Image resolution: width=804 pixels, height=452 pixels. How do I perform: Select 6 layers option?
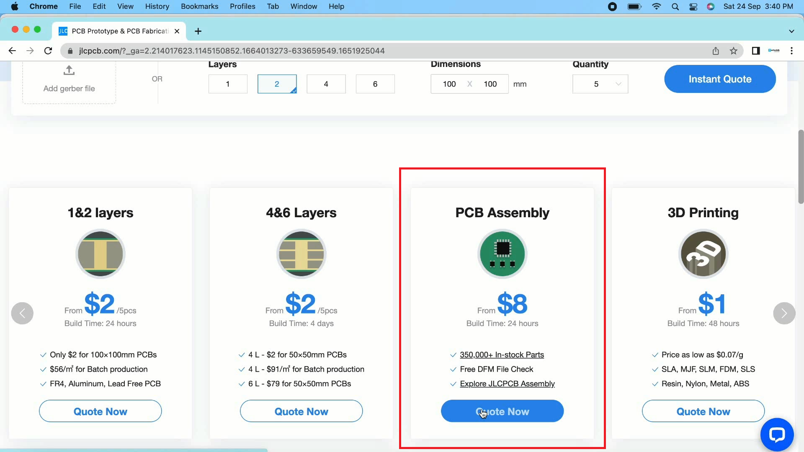point(375,84)
